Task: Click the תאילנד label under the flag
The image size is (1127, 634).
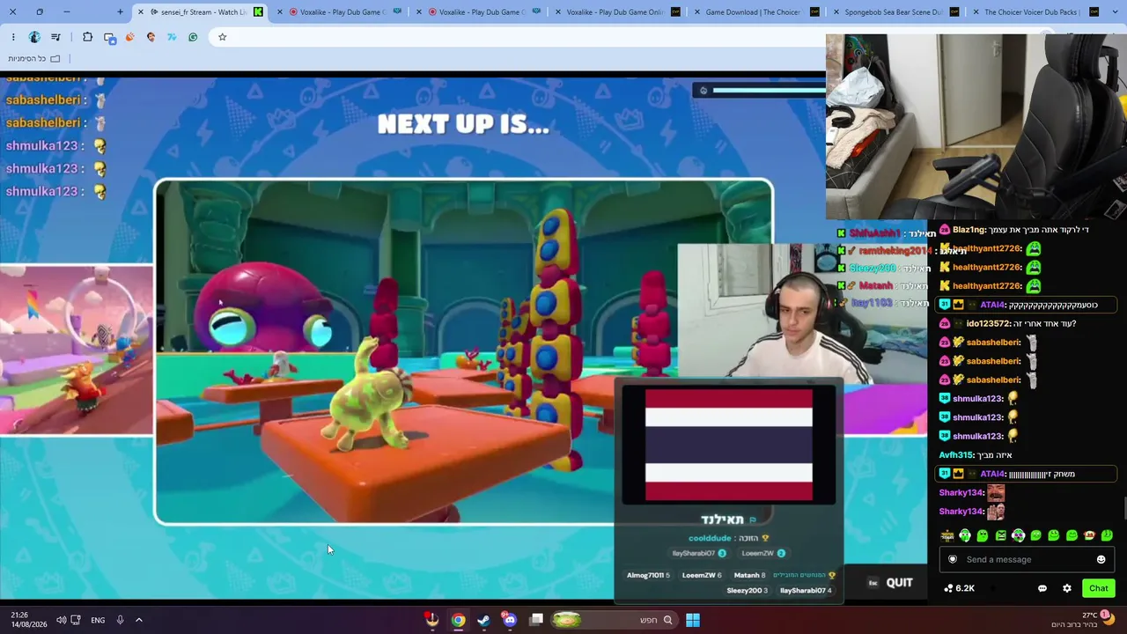Action: coord(722,520)
